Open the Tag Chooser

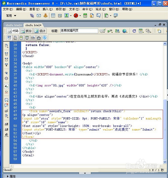[116, 15]
